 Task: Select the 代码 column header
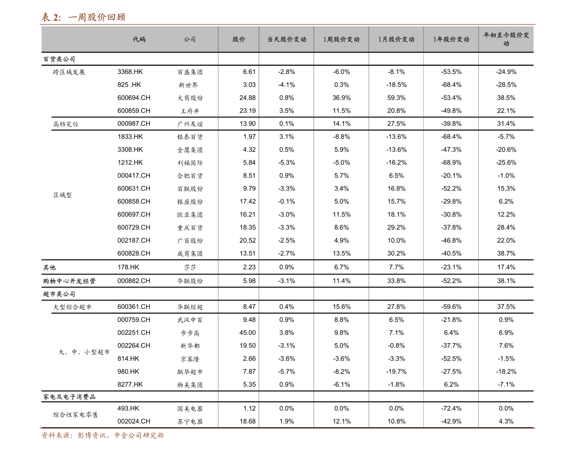tap(139, 39)
